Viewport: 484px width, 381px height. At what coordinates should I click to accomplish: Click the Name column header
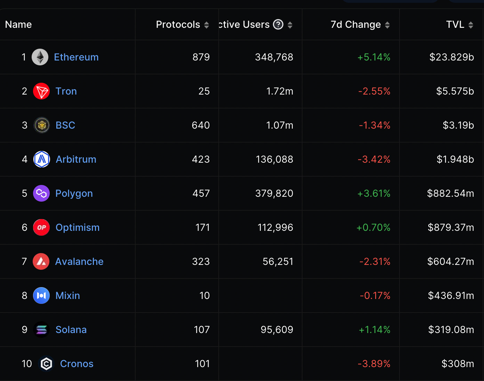18,24
